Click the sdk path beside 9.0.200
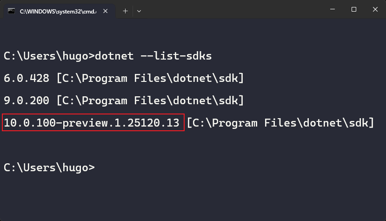 [x=150, y=100]
